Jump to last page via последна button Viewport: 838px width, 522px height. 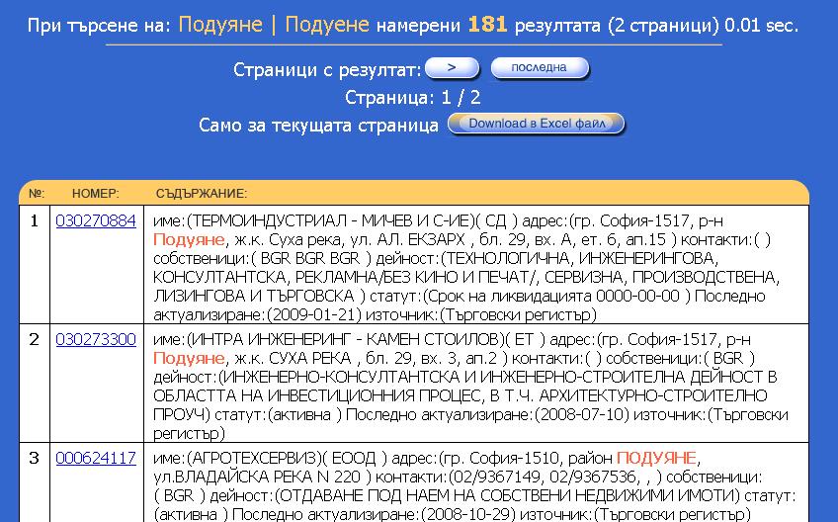click(540, 68)
